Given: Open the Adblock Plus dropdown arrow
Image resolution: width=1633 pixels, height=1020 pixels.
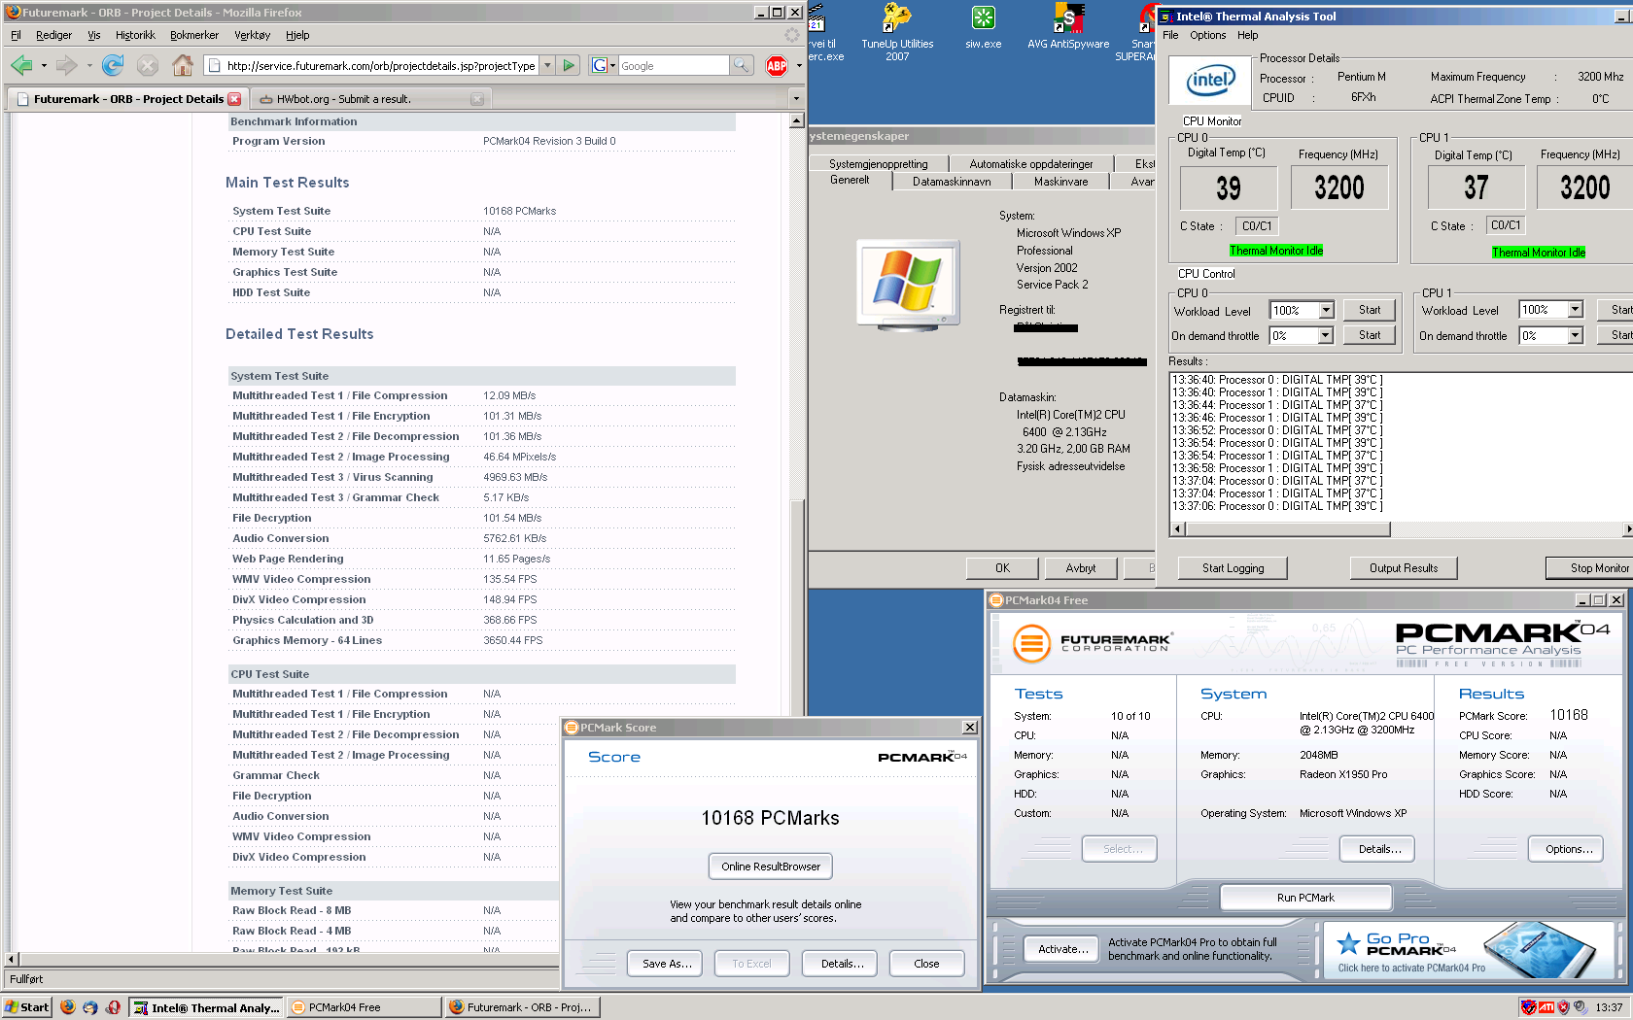Looking at the screenshot, I should coord(799,66).
